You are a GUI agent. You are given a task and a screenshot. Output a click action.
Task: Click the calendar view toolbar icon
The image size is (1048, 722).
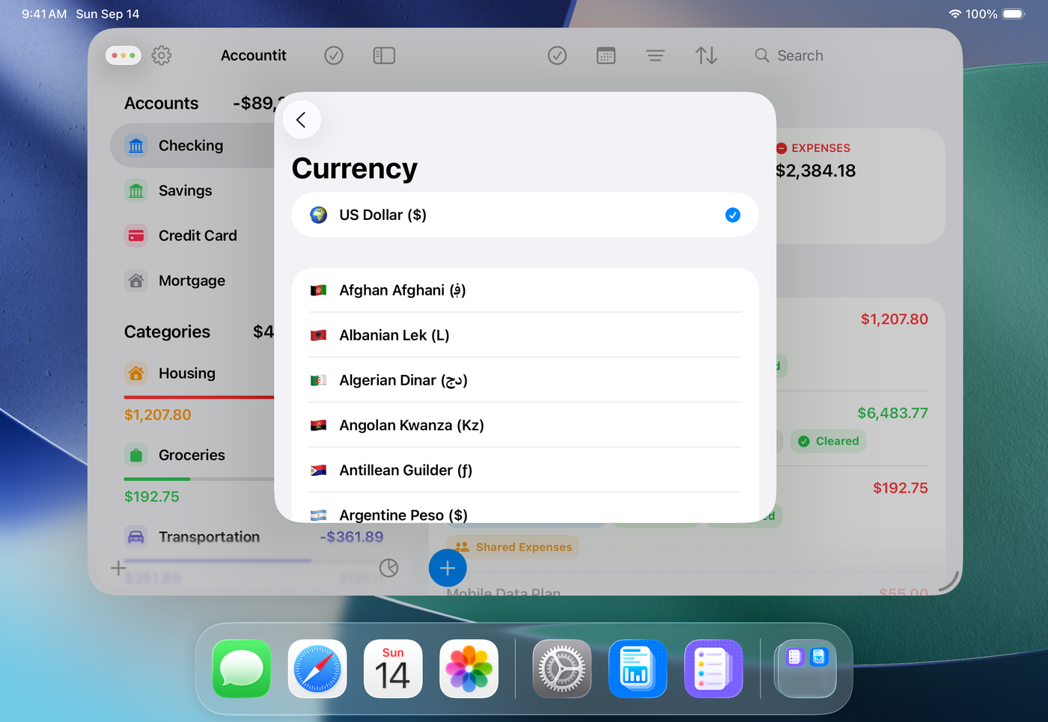(606, 55)
